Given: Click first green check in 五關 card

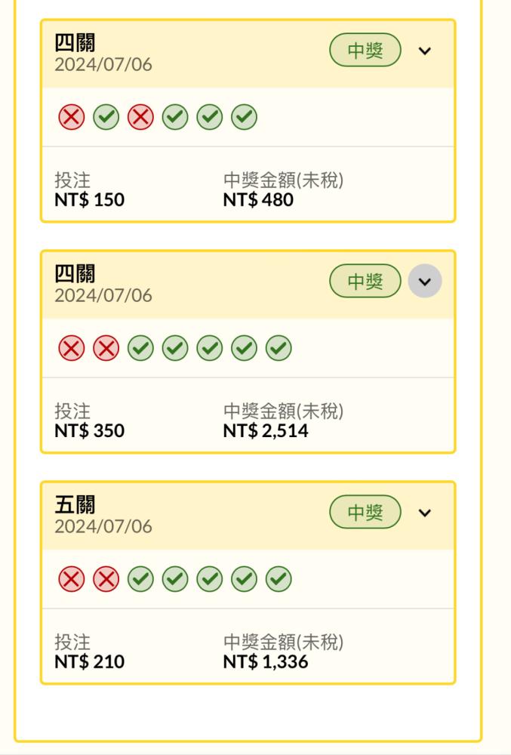Looking at the screenshot, I should [x=140, y=579].
